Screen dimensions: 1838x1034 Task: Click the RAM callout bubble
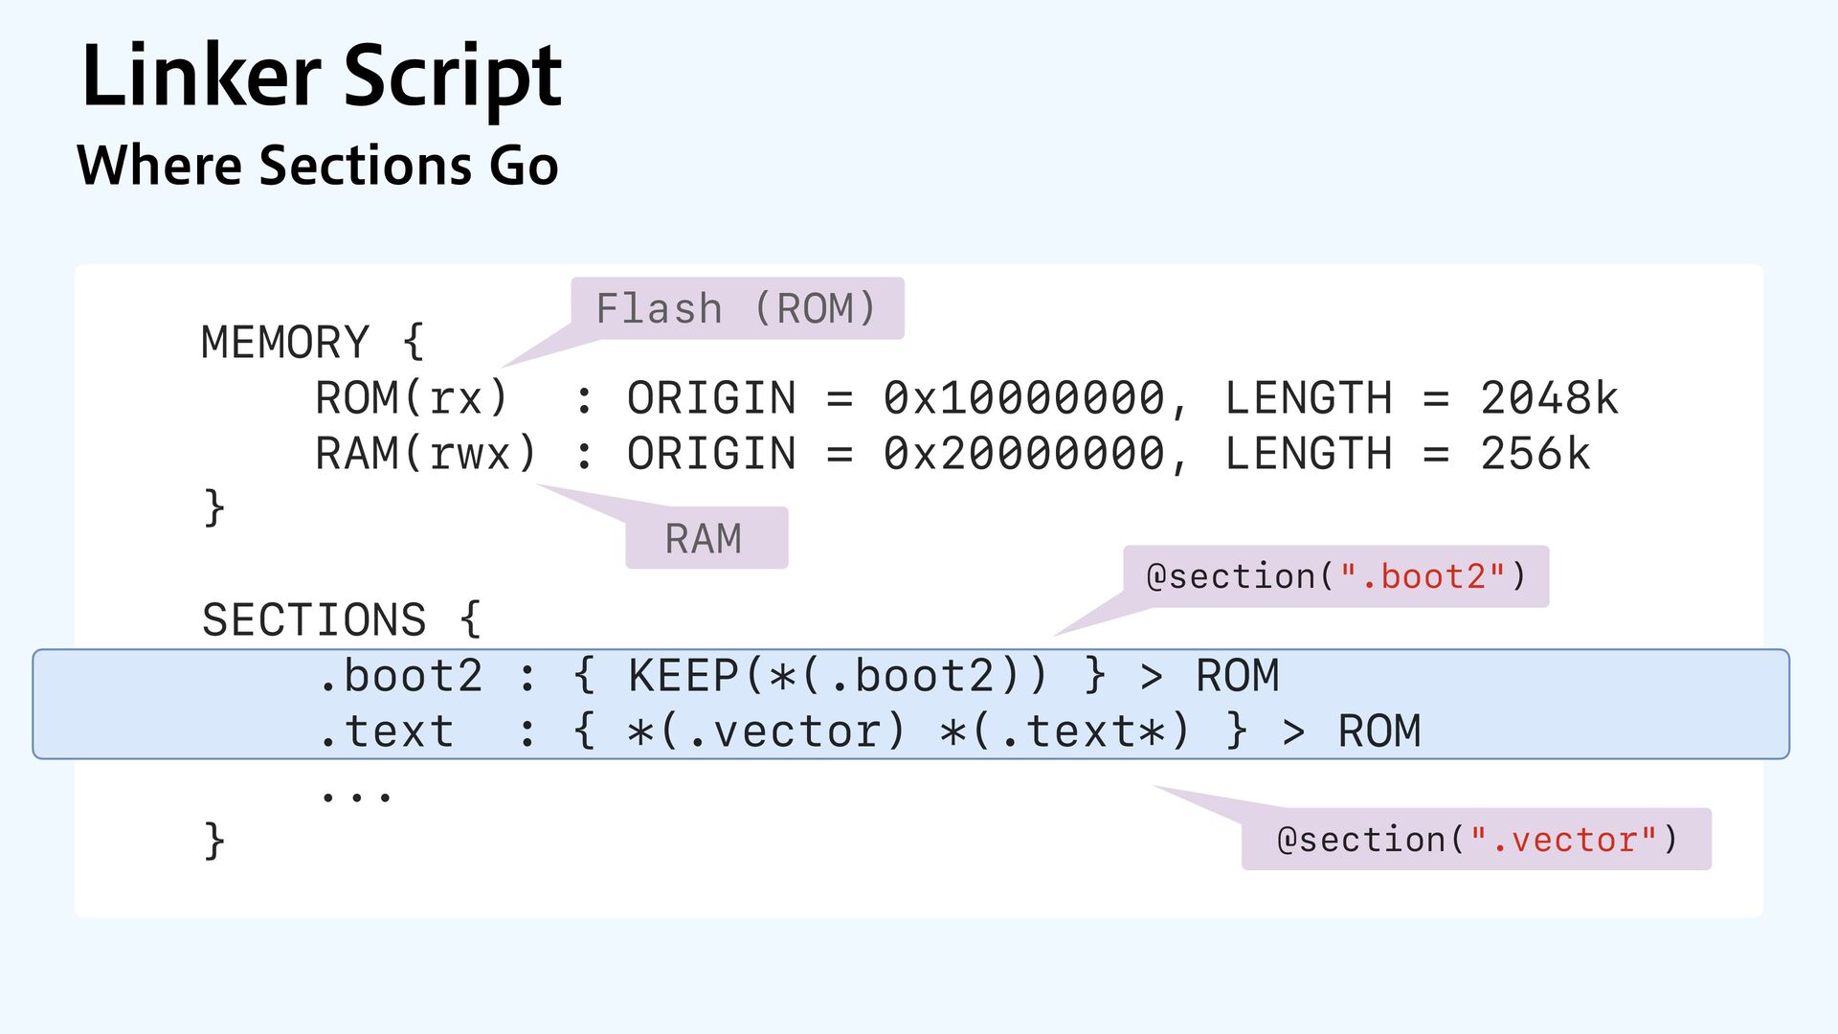coord(706,538)
